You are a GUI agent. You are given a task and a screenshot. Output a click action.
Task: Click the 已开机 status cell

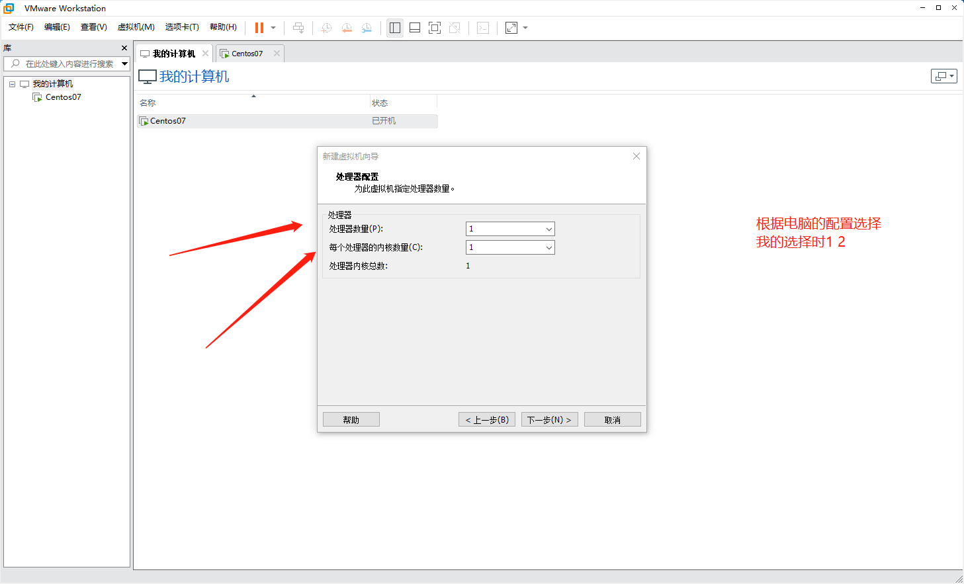point(384,121)
